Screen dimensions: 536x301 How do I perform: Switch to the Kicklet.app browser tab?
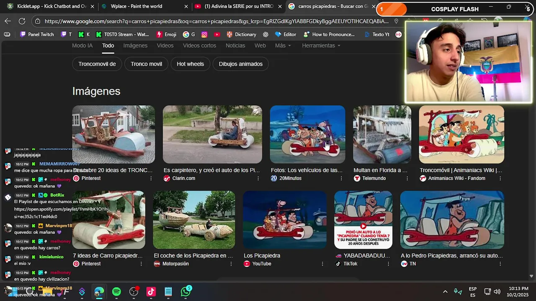50,6
